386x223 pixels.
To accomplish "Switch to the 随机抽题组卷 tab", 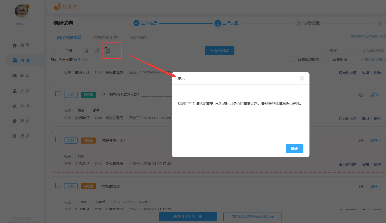I will [x=105, y=37].
